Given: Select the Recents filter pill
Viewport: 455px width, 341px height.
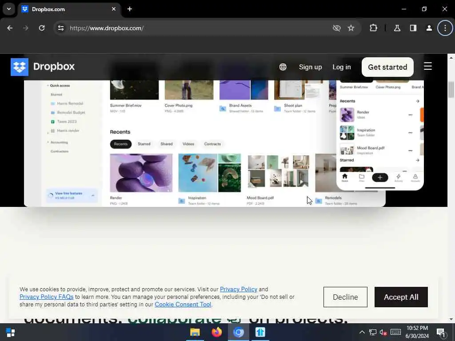Looking at the screenshot, I should pyautogui.click(x=121, y=144).
